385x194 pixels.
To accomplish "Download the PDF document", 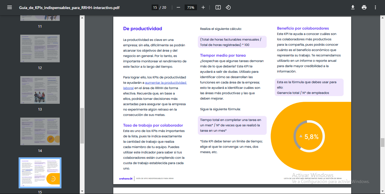I will click(x=353, y=8).
